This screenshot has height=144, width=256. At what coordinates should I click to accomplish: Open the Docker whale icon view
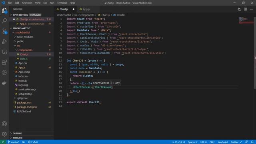point(4,83)
